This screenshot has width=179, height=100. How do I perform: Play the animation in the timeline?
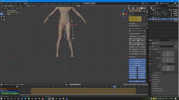(x=76, y=84)
